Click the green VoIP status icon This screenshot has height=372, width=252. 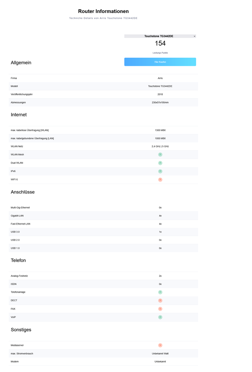(x=160, y=317)
